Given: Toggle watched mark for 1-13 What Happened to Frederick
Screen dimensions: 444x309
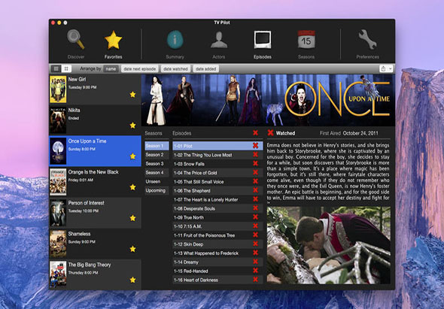Looking at the screenshot, I should coord(255,253).
